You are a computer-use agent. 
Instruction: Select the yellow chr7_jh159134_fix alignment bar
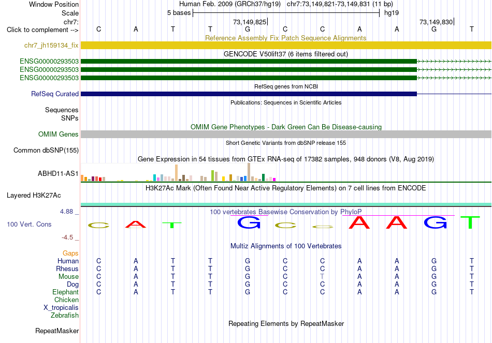pos(286,45)
